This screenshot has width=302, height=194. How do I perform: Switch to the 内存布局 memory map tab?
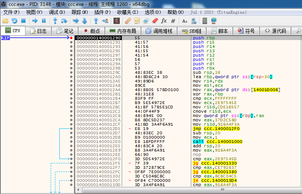click(123, 31)
